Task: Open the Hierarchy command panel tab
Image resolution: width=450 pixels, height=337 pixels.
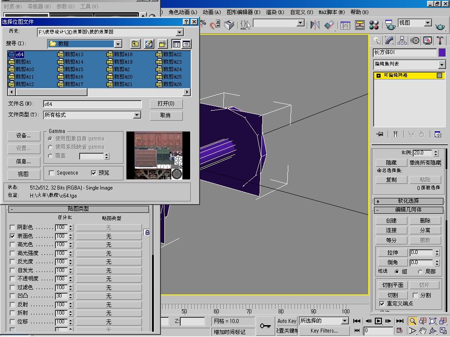Action: coord(402,40)
